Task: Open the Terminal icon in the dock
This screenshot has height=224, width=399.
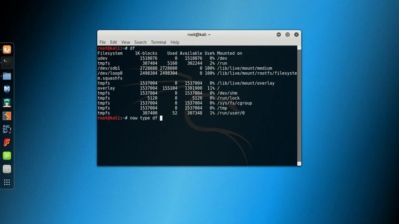Action: coord(7,63)
